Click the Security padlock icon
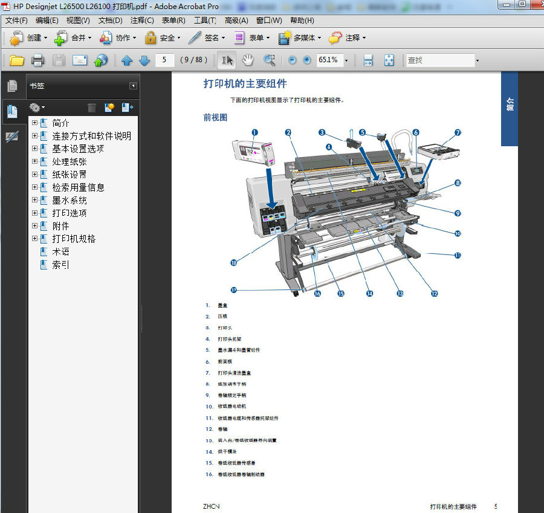The width and height of the screenshot is (544, 513). coord(151,38)
